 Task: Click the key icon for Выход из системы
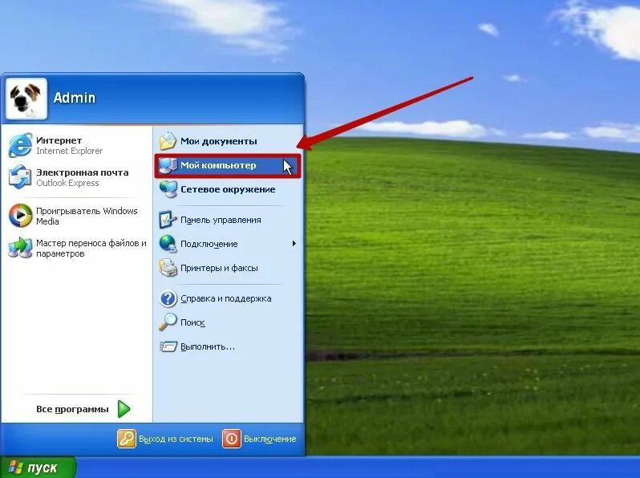[127, 439]
